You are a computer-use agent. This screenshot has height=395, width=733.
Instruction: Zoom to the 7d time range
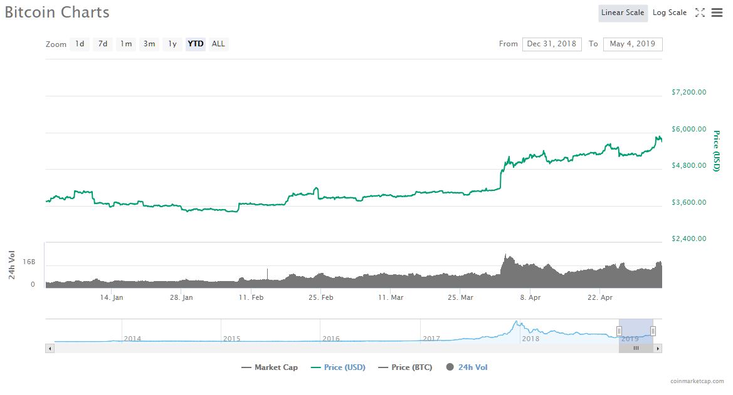click(102, 44)
